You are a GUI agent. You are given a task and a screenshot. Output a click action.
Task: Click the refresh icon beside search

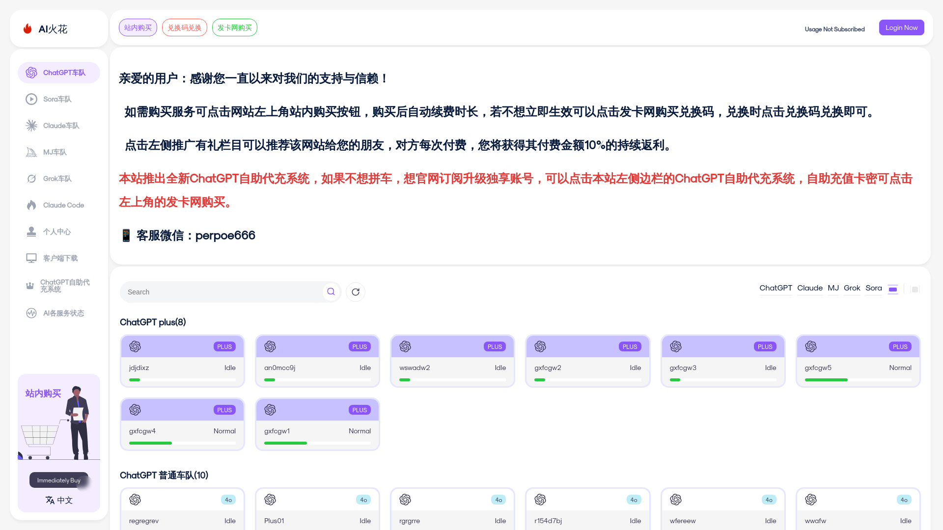356,292
